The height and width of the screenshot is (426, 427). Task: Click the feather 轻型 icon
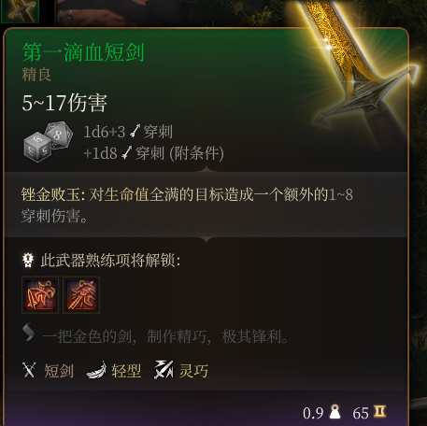(96, 370)
